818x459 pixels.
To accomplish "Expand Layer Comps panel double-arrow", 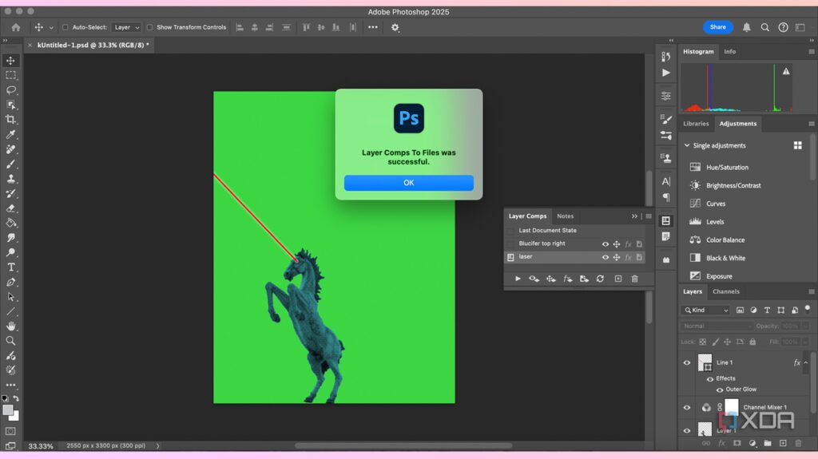I will point(634,216).
